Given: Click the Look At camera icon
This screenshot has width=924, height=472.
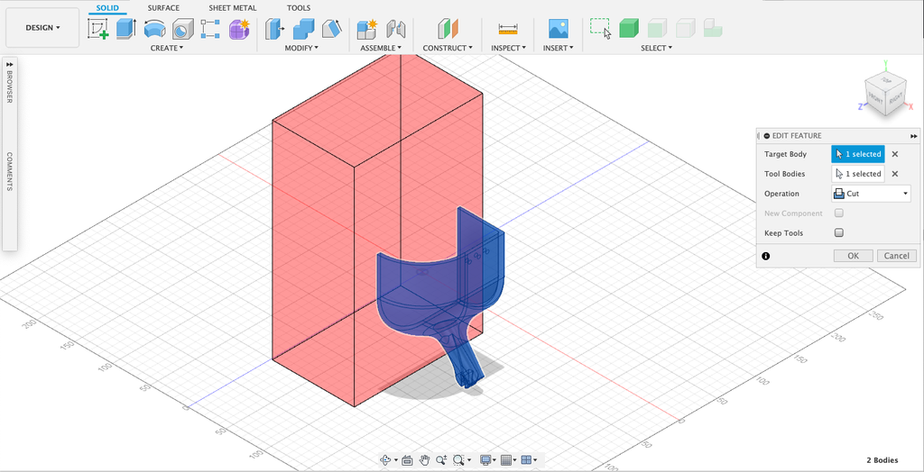Looking at the screenshot, I should point(407,460).
